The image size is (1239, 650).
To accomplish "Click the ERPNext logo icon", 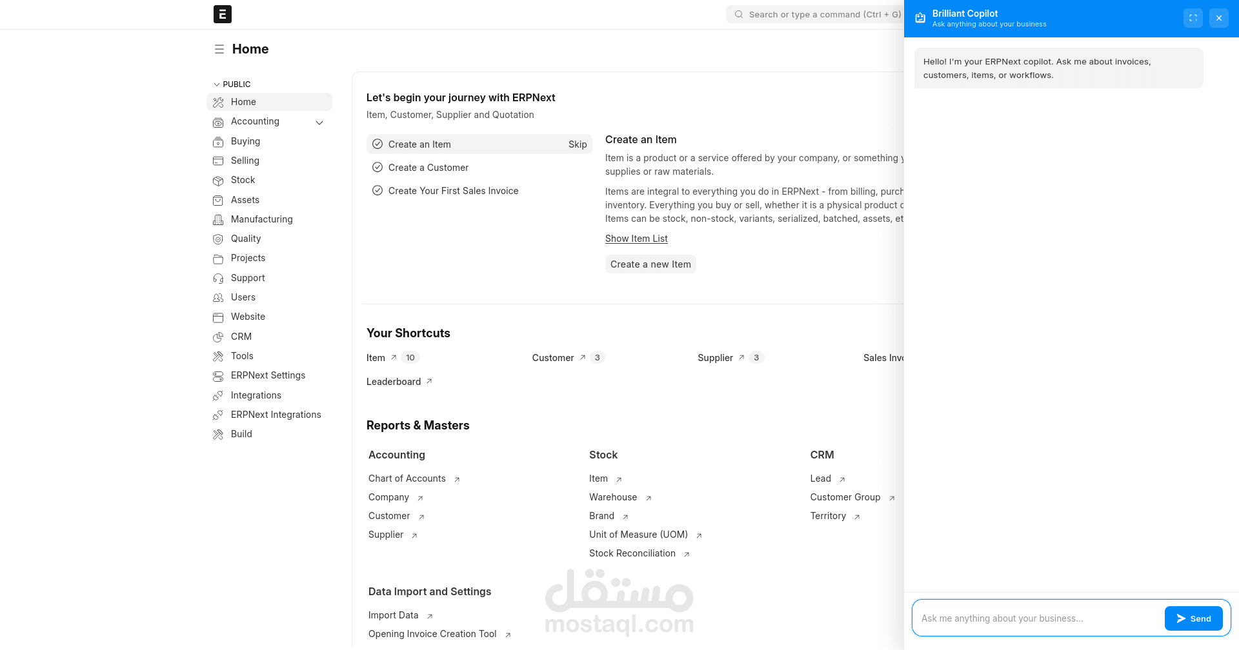I will tap(223, 14).
